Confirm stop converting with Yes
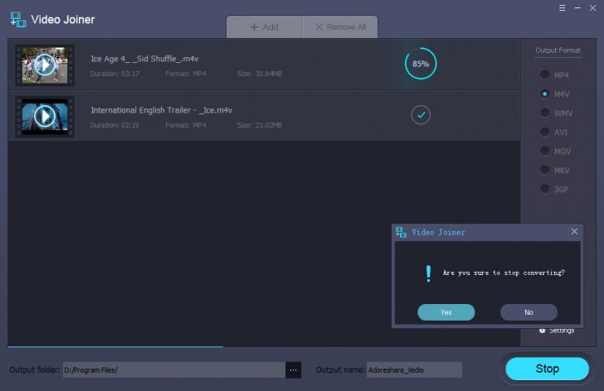This screenshot has width=604, height=391. pyautogui.click(x=446, y=312)
